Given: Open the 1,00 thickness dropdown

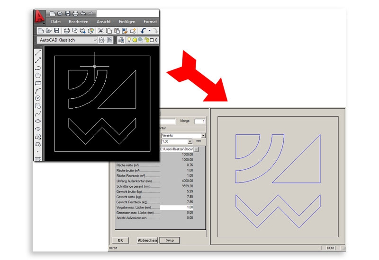Looking at the screenshot, I should click(190, 141).
